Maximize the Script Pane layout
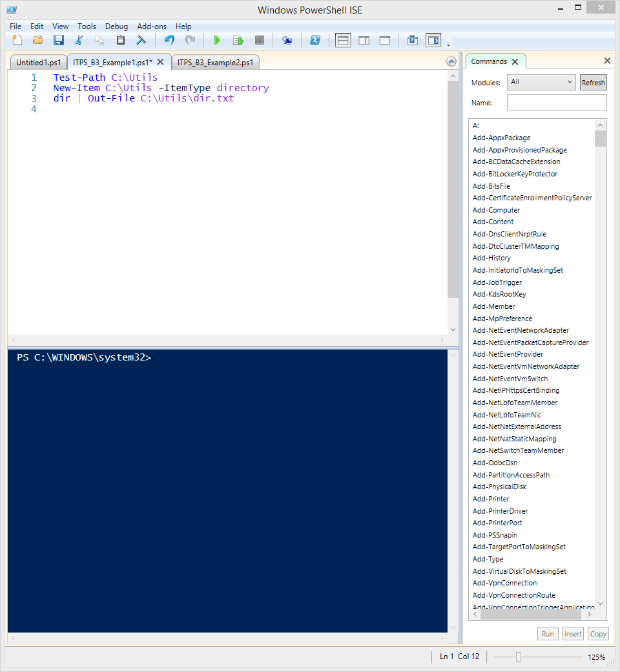Screen dimensions: 620x672 click(384, 40)
